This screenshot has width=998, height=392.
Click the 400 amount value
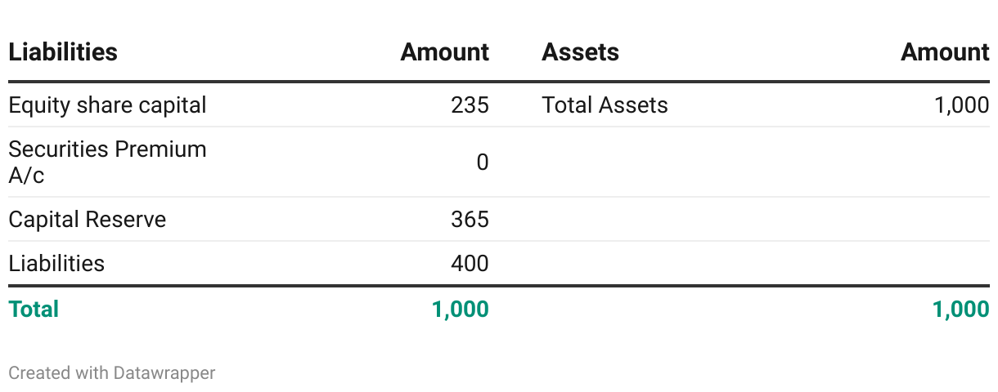470,264
